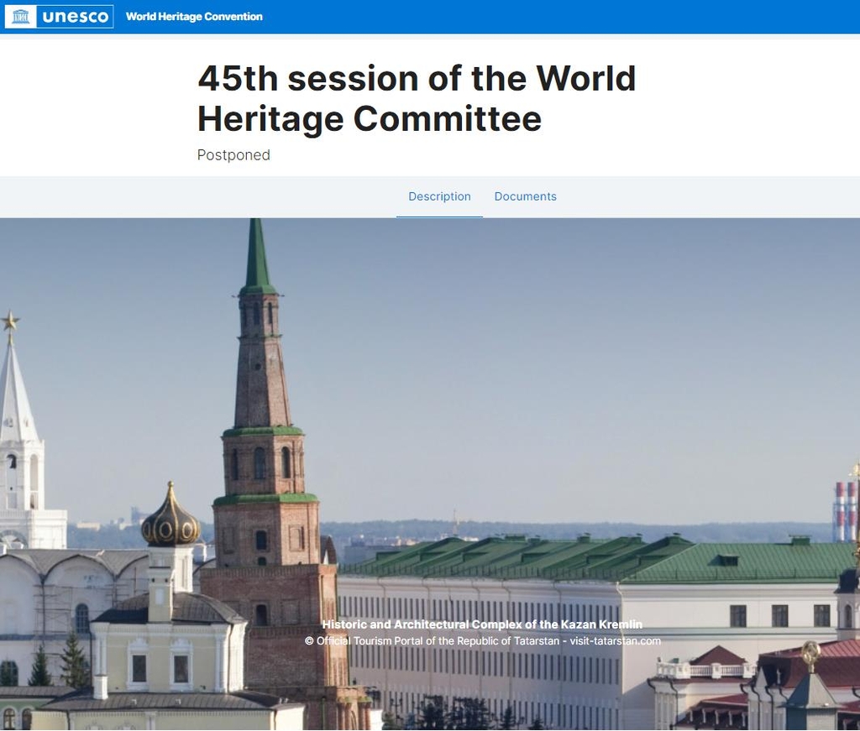Open the World Heritage Convention link

click(x=194, y=17)
